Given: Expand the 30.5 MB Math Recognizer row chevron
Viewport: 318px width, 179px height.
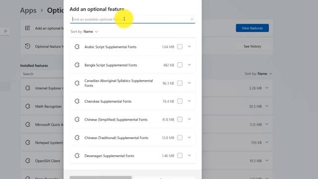Looking at the screenshot, I should point(267,106).
